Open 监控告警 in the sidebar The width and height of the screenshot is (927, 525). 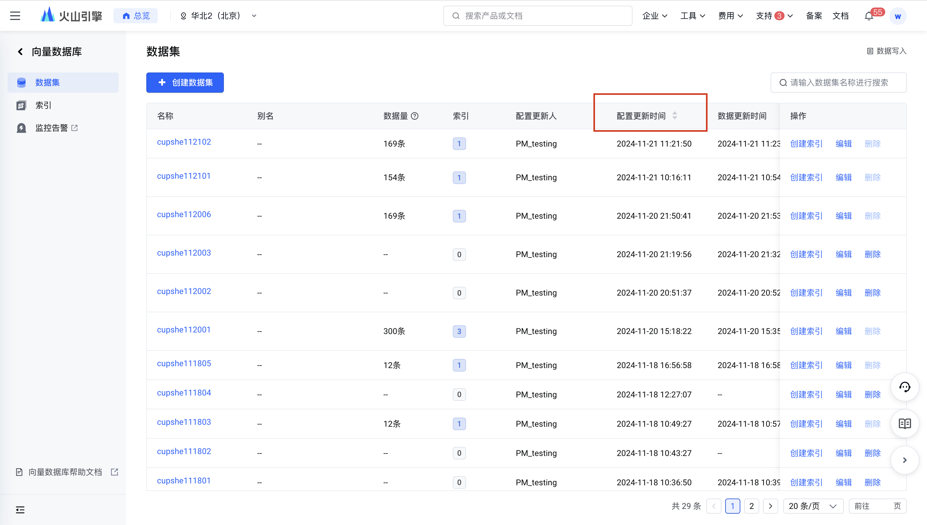pos(63,128)
